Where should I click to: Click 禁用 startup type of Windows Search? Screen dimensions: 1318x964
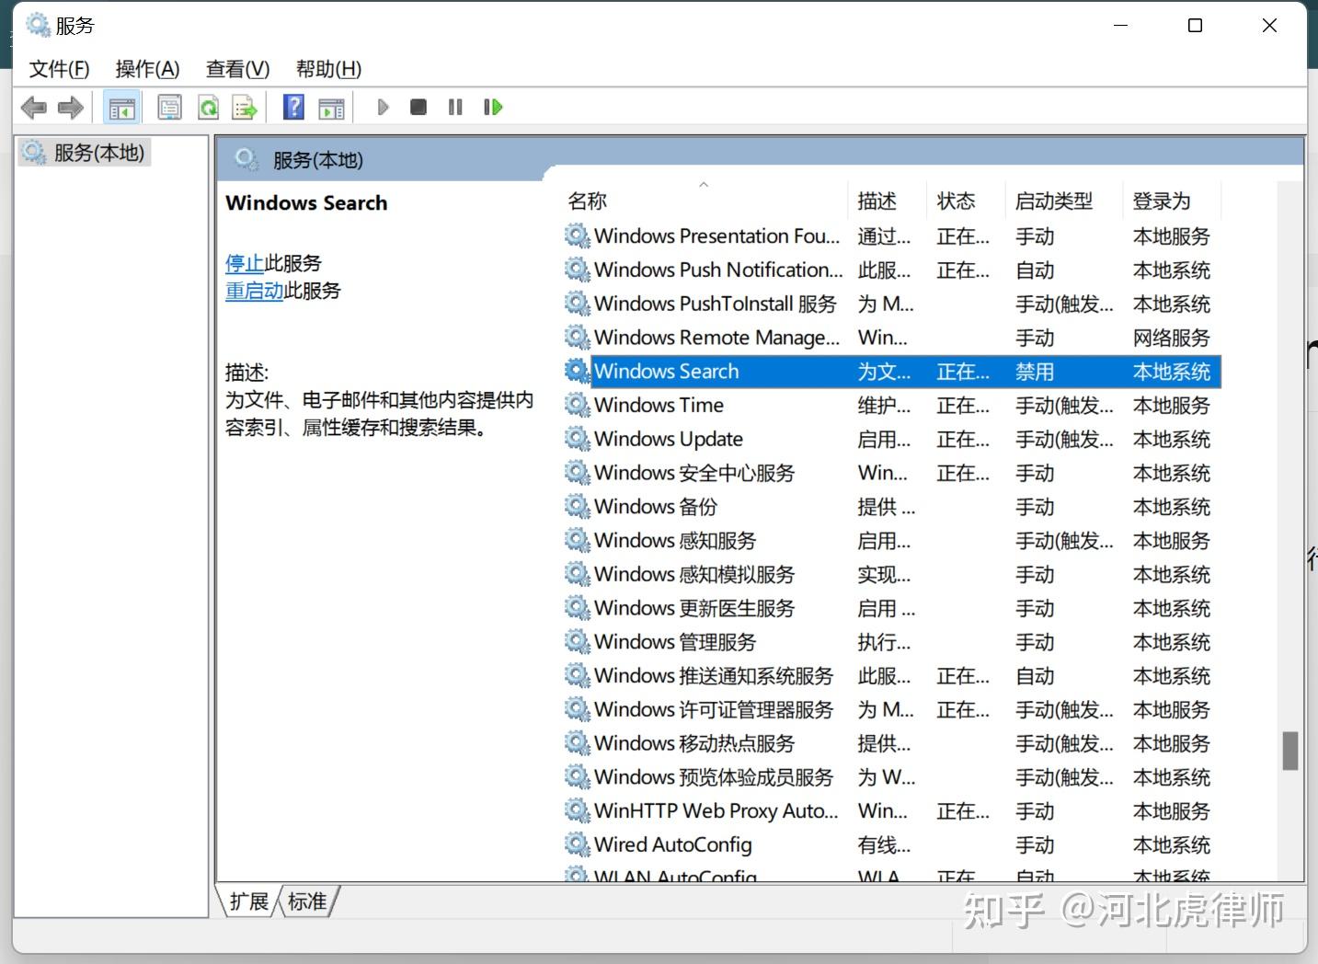coord(1035,372)
